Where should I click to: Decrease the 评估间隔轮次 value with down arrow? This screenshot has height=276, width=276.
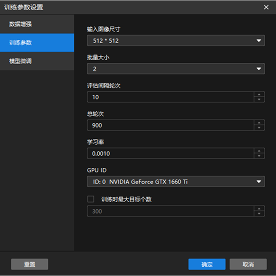pyautogui.click(x=259, y=99)
